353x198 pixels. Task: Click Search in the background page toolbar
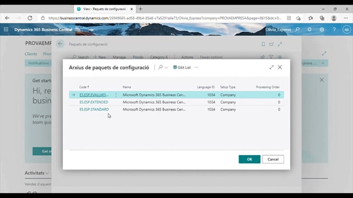tap(81, 57)
